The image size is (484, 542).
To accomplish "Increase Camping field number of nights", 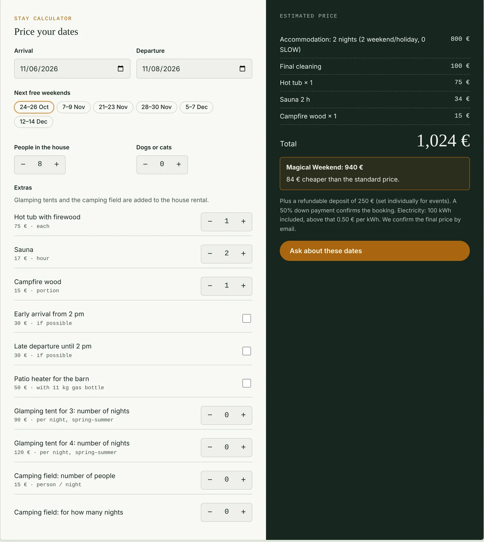I will (243, 512).
